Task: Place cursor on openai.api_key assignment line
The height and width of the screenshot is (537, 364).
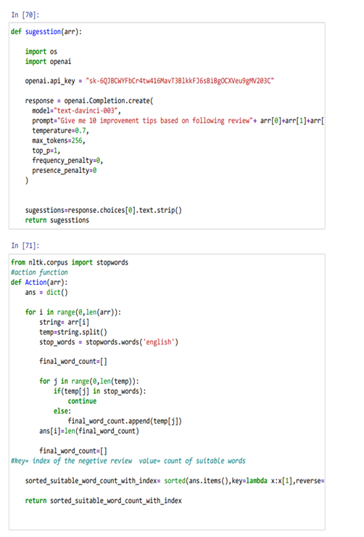Action: [x=149, y=81]
